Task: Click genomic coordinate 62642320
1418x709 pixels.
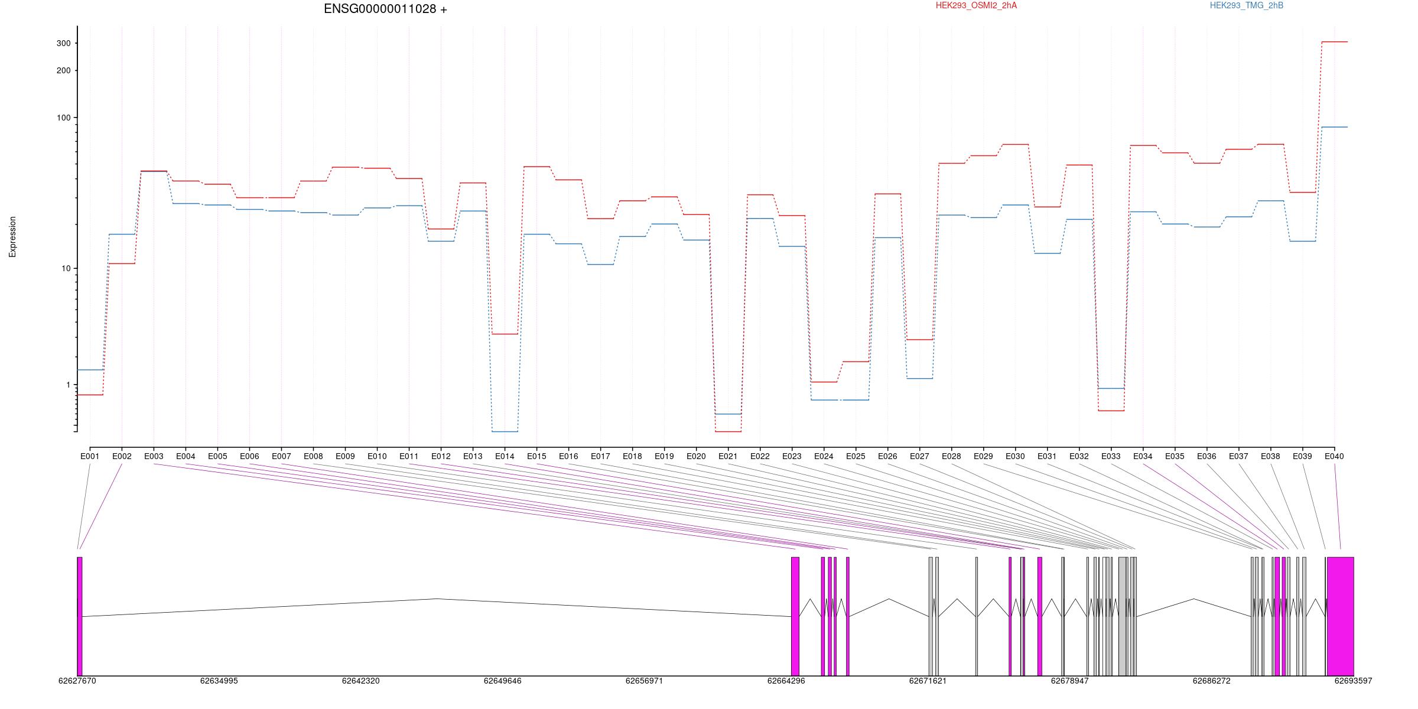Action: 361,681
